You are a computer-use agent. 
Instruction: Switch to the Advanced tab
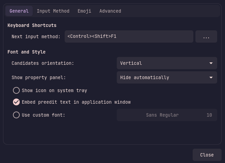click(x=110, y=11)
